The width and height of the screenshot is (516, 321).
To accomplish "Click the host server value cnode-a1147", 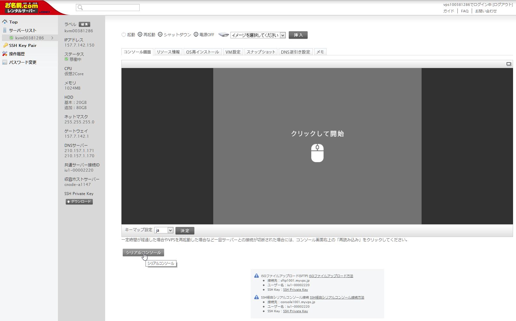I will click(x=77, y=185).
